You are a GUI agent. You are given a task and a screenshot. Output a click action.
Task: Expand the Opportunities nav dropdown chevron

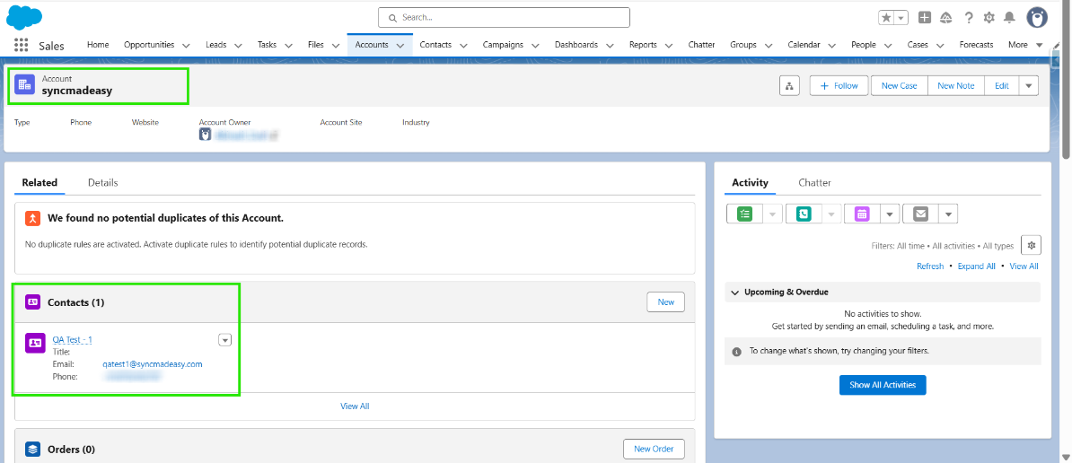coord(186,45)
